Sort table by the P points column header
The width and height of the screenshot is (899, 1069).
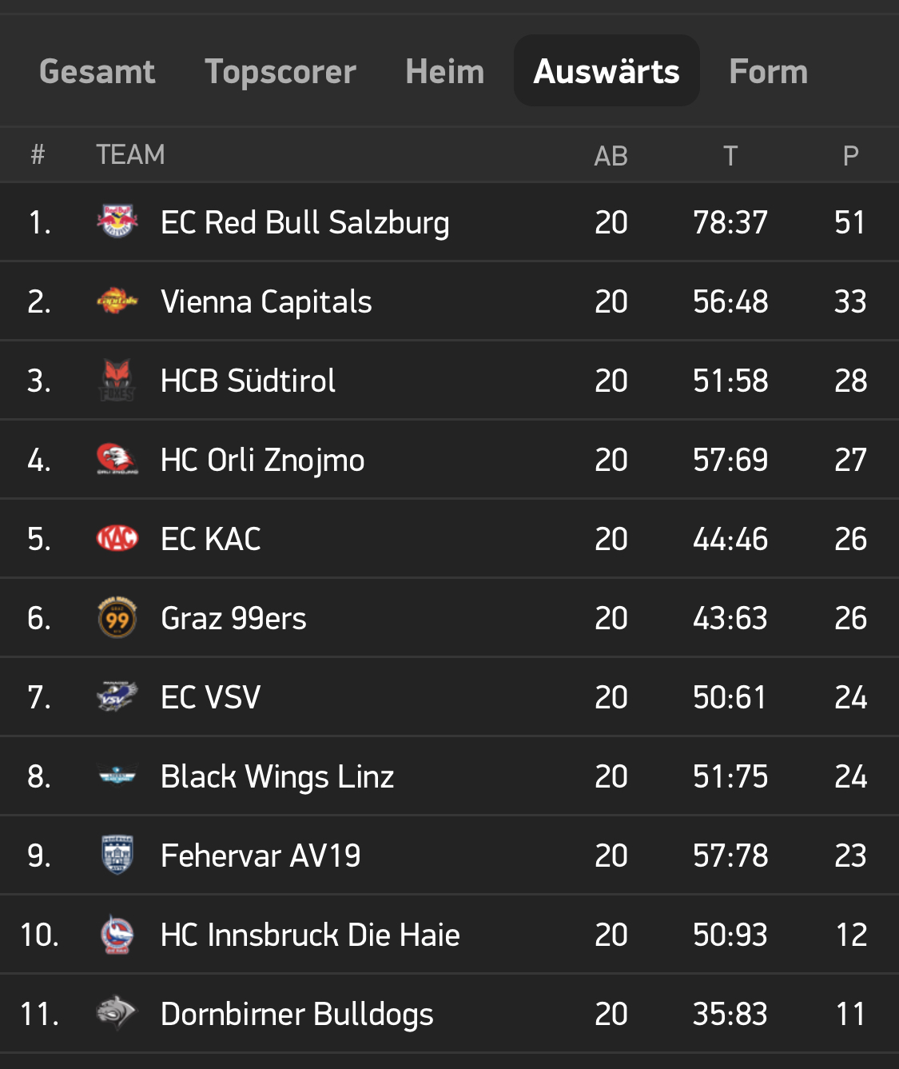(x=850, y=155)
